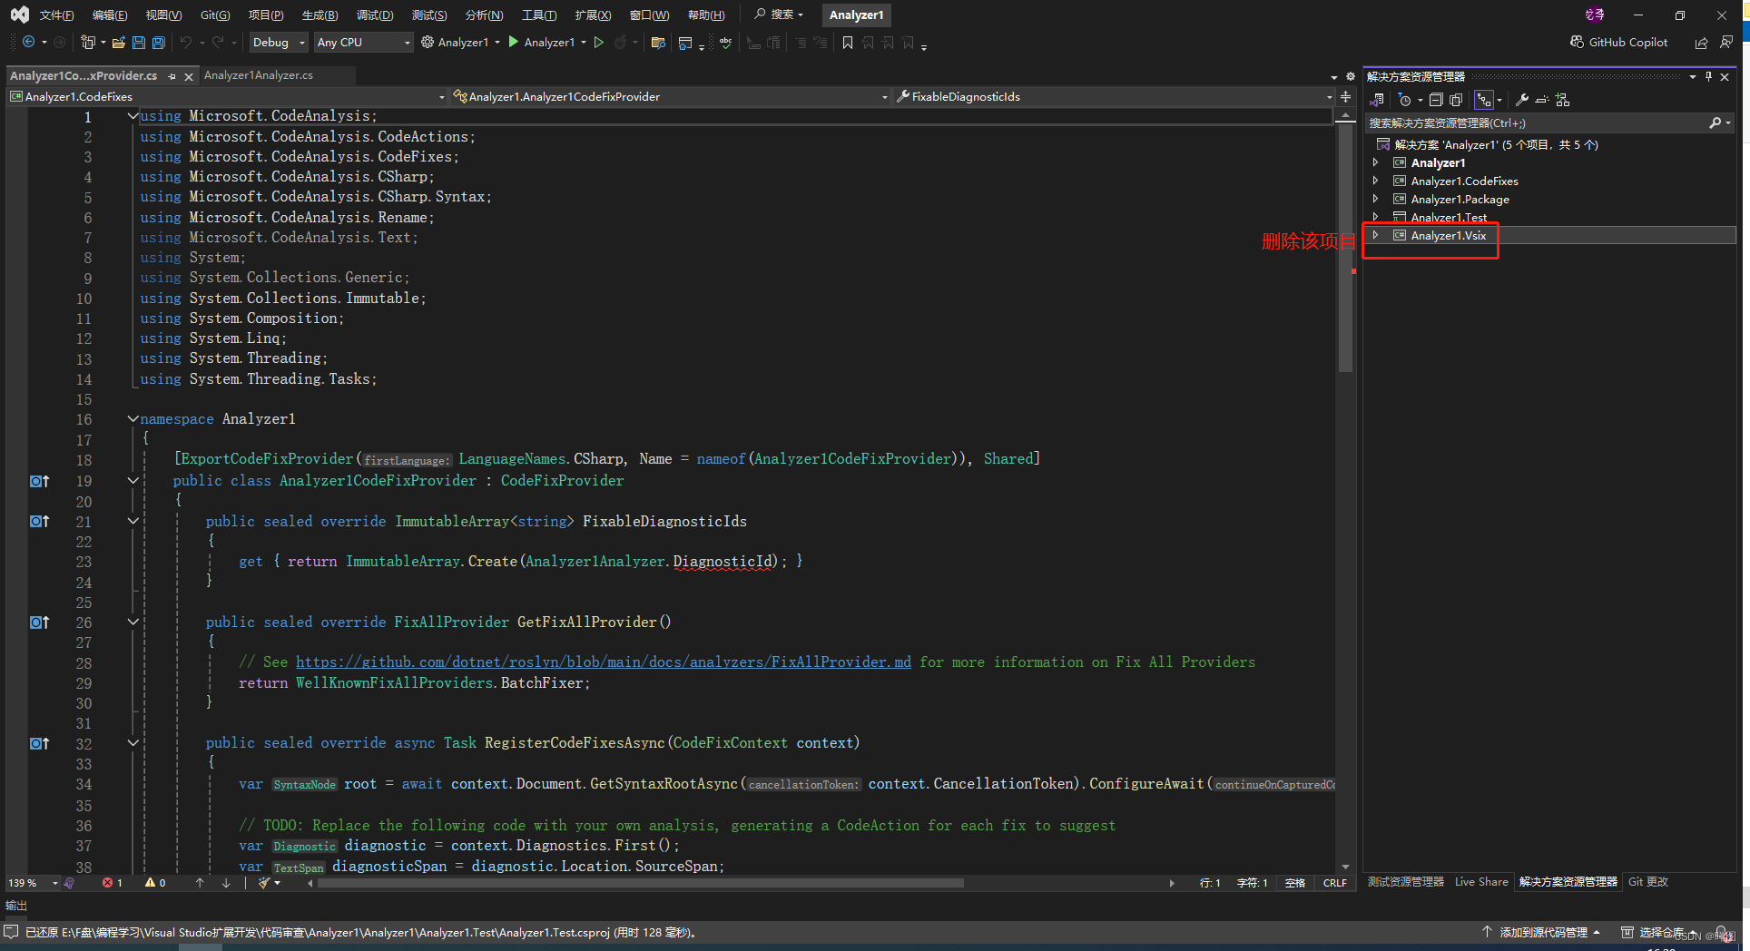
Task: Open the 调试(D) menu
Action: [375, 15]
